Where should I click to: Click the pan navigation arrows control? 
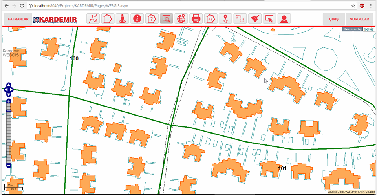[9, 90]
